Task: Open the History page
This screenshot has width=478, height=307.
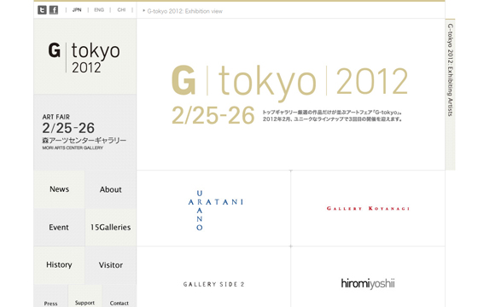Action: coord(59,264)
